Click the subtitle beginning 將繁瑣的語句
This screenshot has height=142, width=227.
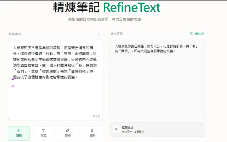click(x=106, y=19)
